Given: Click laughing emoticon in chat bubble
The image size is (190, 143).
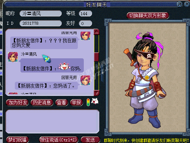Looking at the screenshot, I should 64,66.
